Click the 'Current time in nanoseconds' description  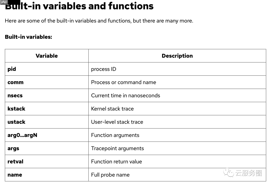click(125, 96)
